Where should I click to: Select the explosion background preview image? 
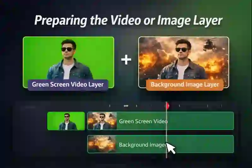click(x=184, y=62)
